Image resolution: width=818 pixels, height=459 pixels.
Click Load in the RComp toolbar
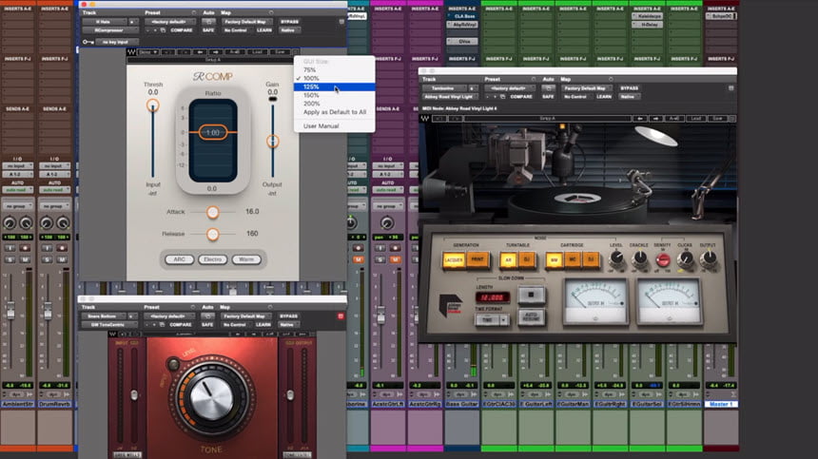point(258,52)
